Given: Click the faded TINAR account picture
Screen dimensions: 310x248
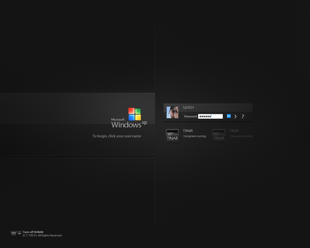Looking at the screenshot, I should pyautogui.click(x=219, y=136).
